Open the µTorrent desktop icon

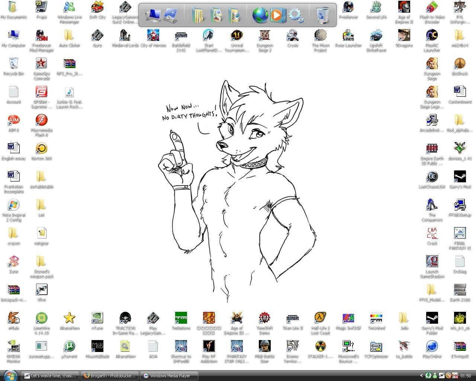pos(69,347)
